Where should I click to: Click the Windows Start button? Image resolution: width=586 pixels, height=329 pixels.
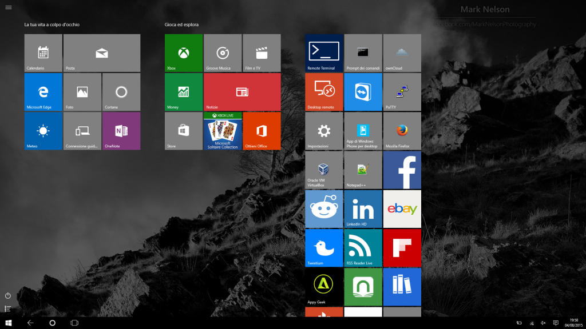[x=8, y=323]
